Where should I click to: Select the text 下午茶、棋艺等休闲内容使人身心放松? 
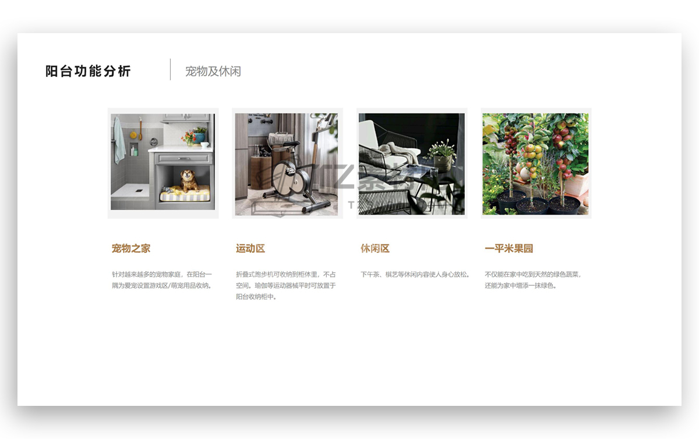point(415,274)
